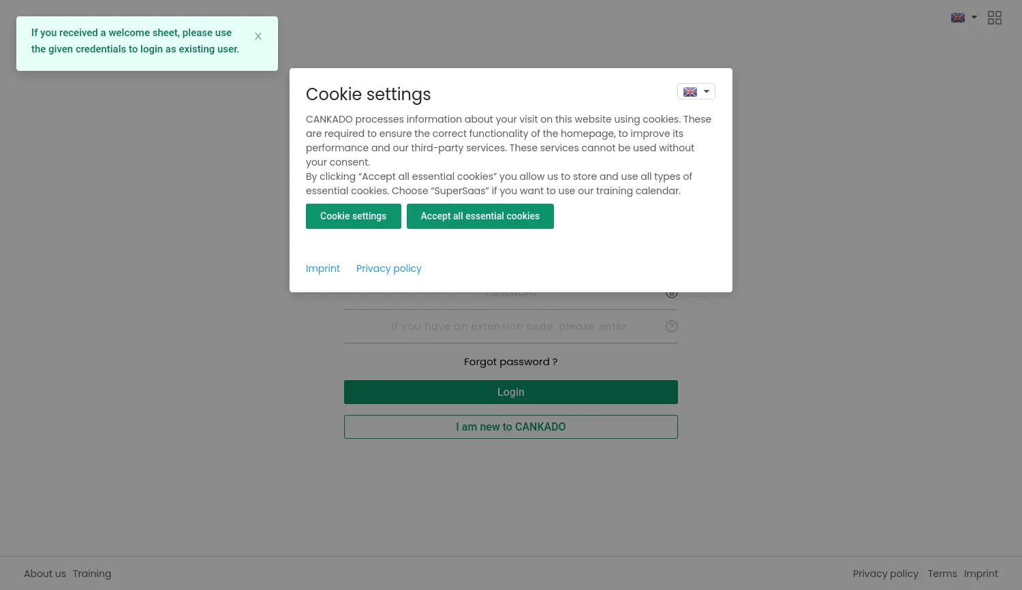The image size is (1022, 590).
Task: View Terms in the footer
Action: pyautogui.click(x=942, y=574)
